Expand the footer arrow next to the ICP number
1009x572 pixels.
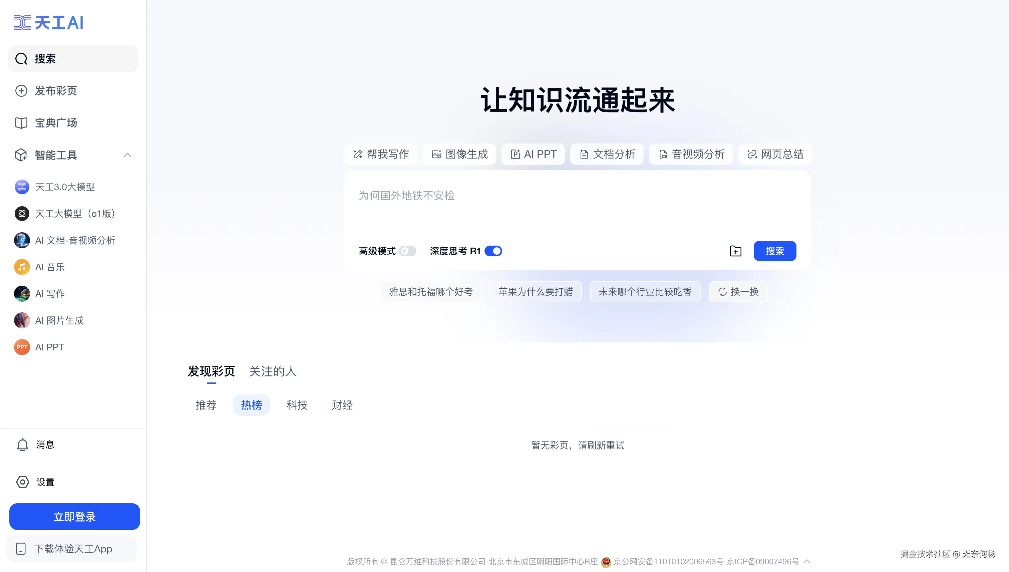click(807, 561)
